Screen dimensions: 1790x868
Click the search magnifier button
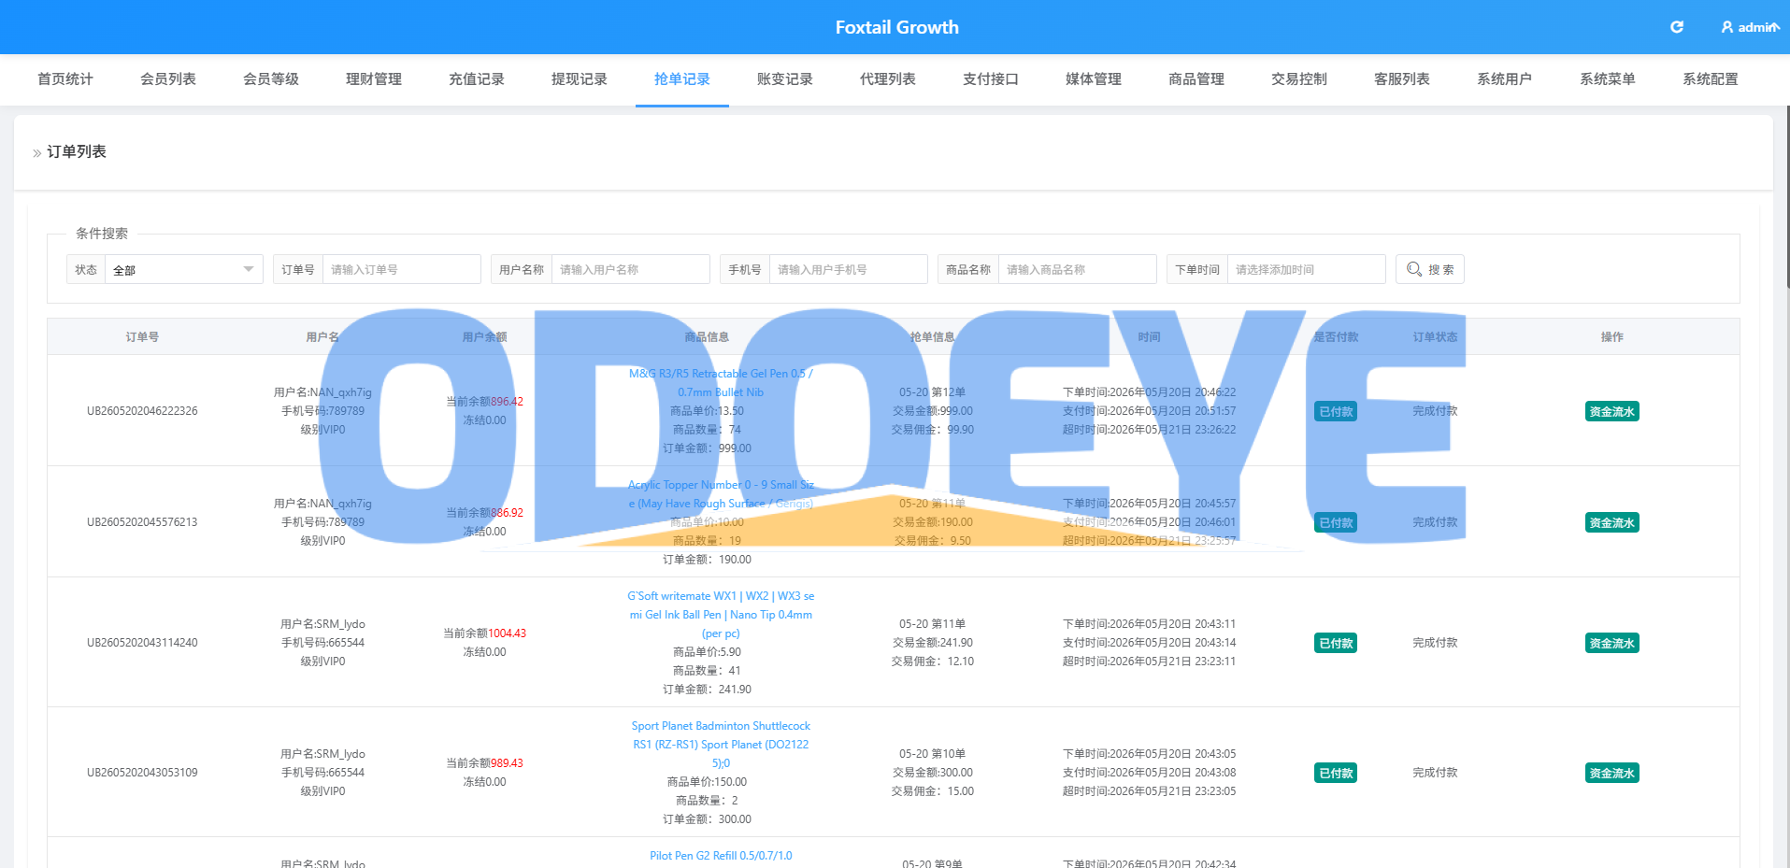pyautogui.click(x=1429, y=269)
